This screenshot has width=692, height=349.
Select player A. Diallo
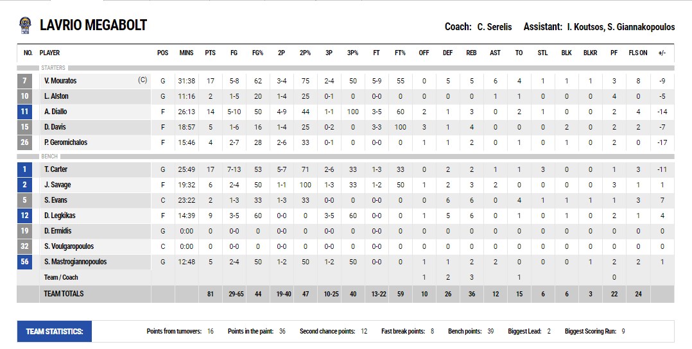point(56,112)
